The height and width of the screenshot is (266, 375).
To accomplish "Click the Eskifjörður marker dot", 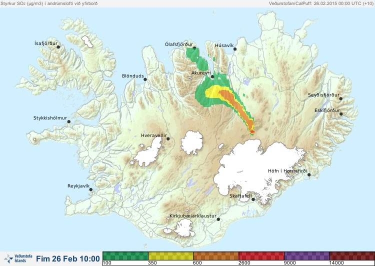I will point(341,114).
